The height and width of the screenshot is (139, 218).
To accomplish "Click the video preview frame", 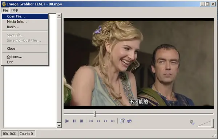I will click(139, 63).
